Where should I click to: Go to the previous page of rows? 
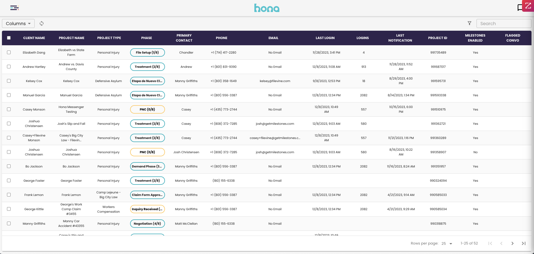[501, 243]
